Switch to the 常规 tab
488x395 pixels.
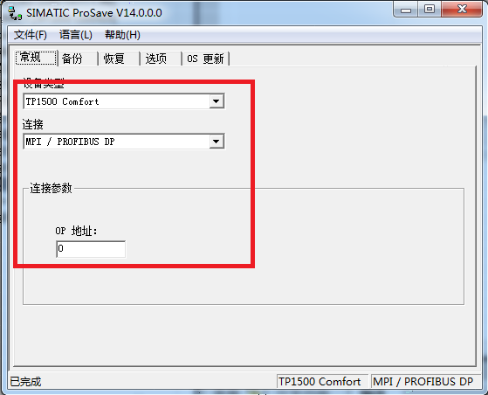[x=36, y=58]
